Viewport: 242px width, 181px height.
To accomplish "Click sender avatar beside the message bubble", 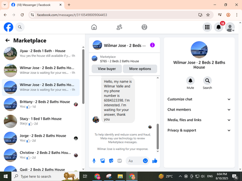I will pos(96,120).
